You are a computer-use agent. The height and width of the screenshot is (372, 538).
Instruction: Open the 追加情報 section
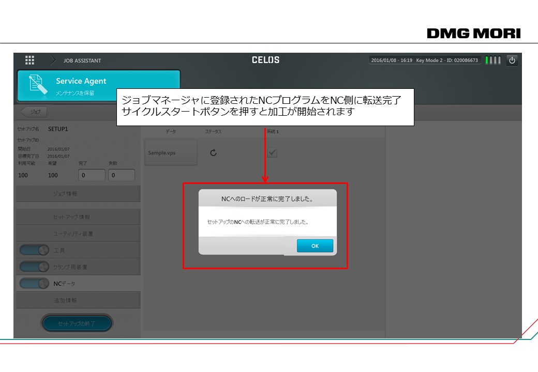[78, 300]
